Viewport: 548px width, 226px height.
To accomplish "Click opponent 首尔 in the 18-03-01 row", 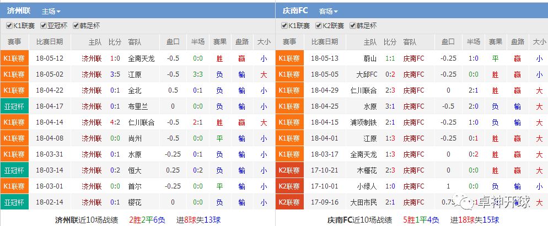I will pos(135,186).
